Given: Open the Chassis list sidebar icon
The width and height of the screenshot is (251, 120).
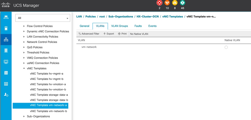Looking at the screenshot, I should [x=6, y=84].
